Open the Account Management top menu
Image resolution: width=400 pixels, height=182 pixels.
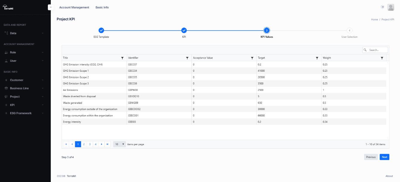(74, 7)
